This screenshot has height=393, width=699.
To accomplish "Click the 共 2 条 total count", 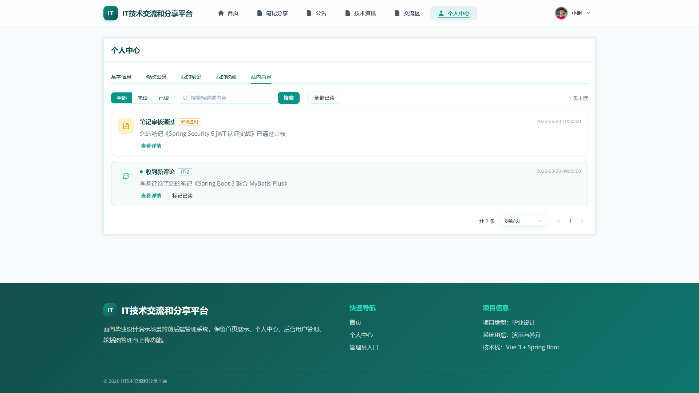I will click(x=487, y=221).
